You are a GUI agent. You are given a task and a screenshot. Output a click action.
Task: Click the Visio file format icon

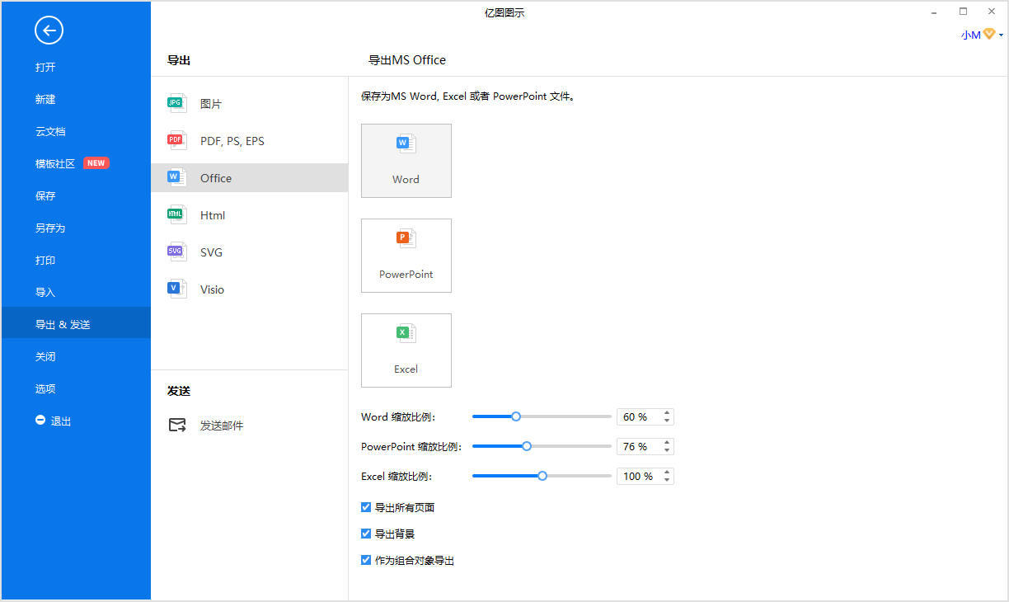point(176,289)
